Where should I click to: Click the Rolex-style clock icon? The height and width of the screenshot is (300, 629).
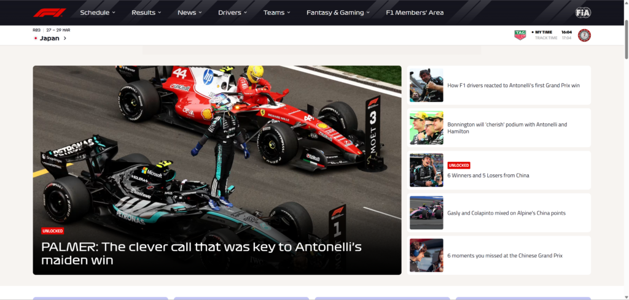pos(584,35)
